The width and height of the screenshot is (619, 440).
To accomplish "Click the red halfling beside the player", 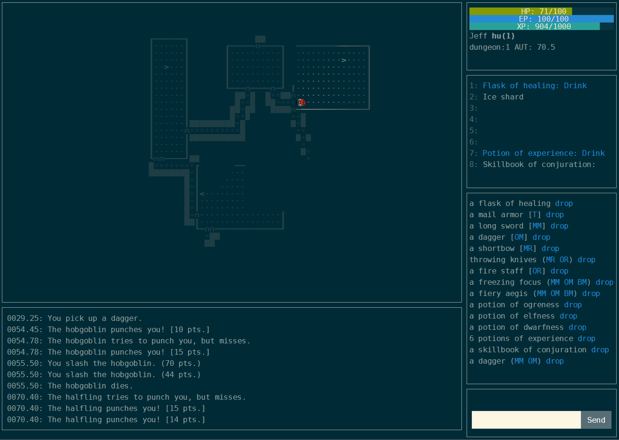I will pos(303,102).
